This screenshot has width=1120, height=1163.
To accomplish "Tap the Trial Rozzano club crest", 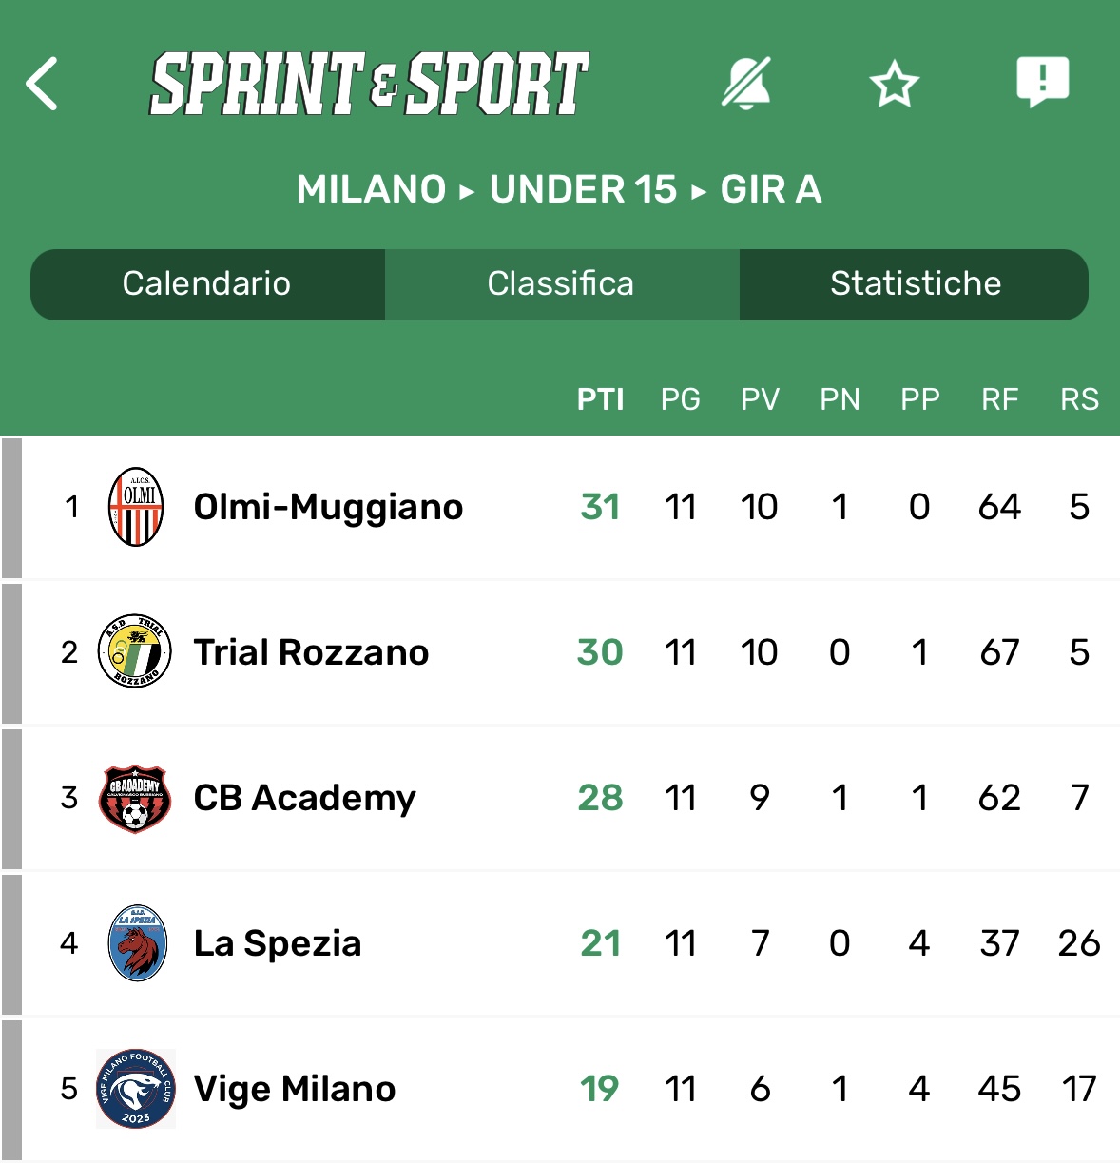I will pyautogui.click(x=136, y=652).
